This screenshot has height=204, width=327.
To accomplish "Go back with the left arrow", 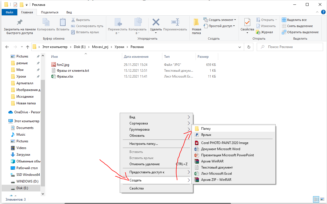I will (7, 47).
